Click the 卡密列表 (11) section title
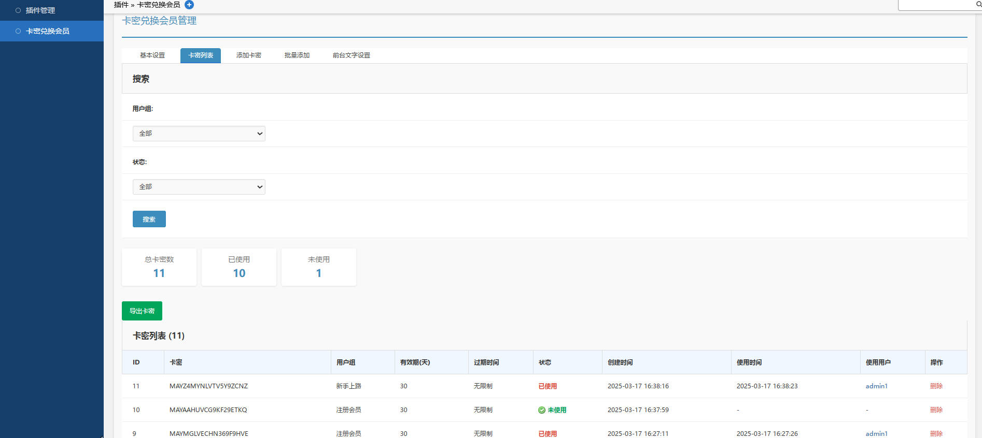Image resolution: width=982 pixels, height=438 pixels. click(x=159, y=336)
